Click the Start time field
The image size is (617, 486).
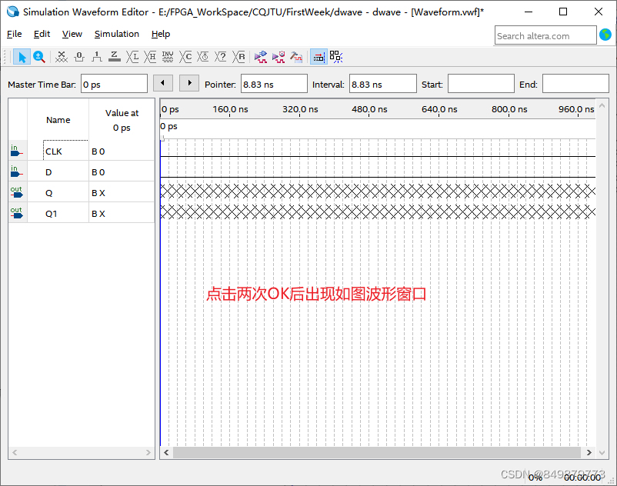[x=481, y=84]
